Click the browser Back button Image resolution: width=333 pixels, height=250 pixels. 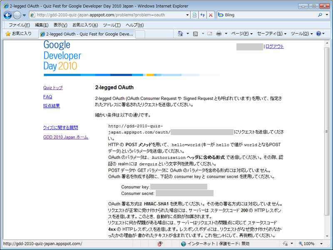(x=7, y=15)
